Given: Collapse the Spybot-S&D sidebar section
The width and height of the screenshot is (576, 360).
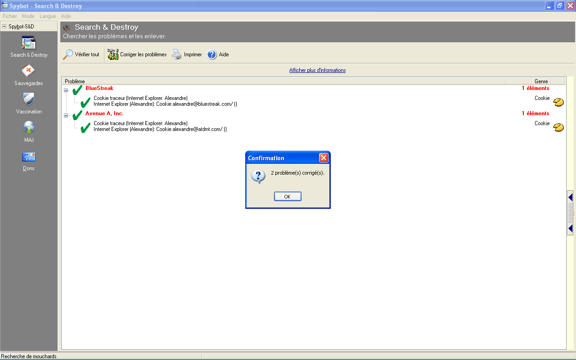Looking at the screenshot, I should click(x=4, y=27).
